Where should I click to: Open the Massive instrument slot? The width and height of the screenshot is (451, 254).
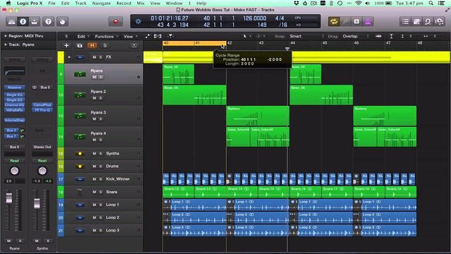point(14,87)
